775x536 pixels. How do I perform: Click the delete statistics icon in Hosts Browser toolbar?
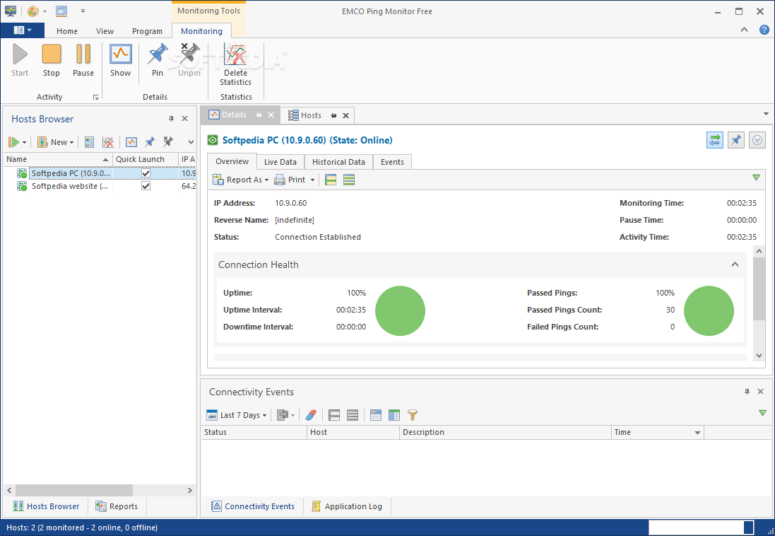108,143
